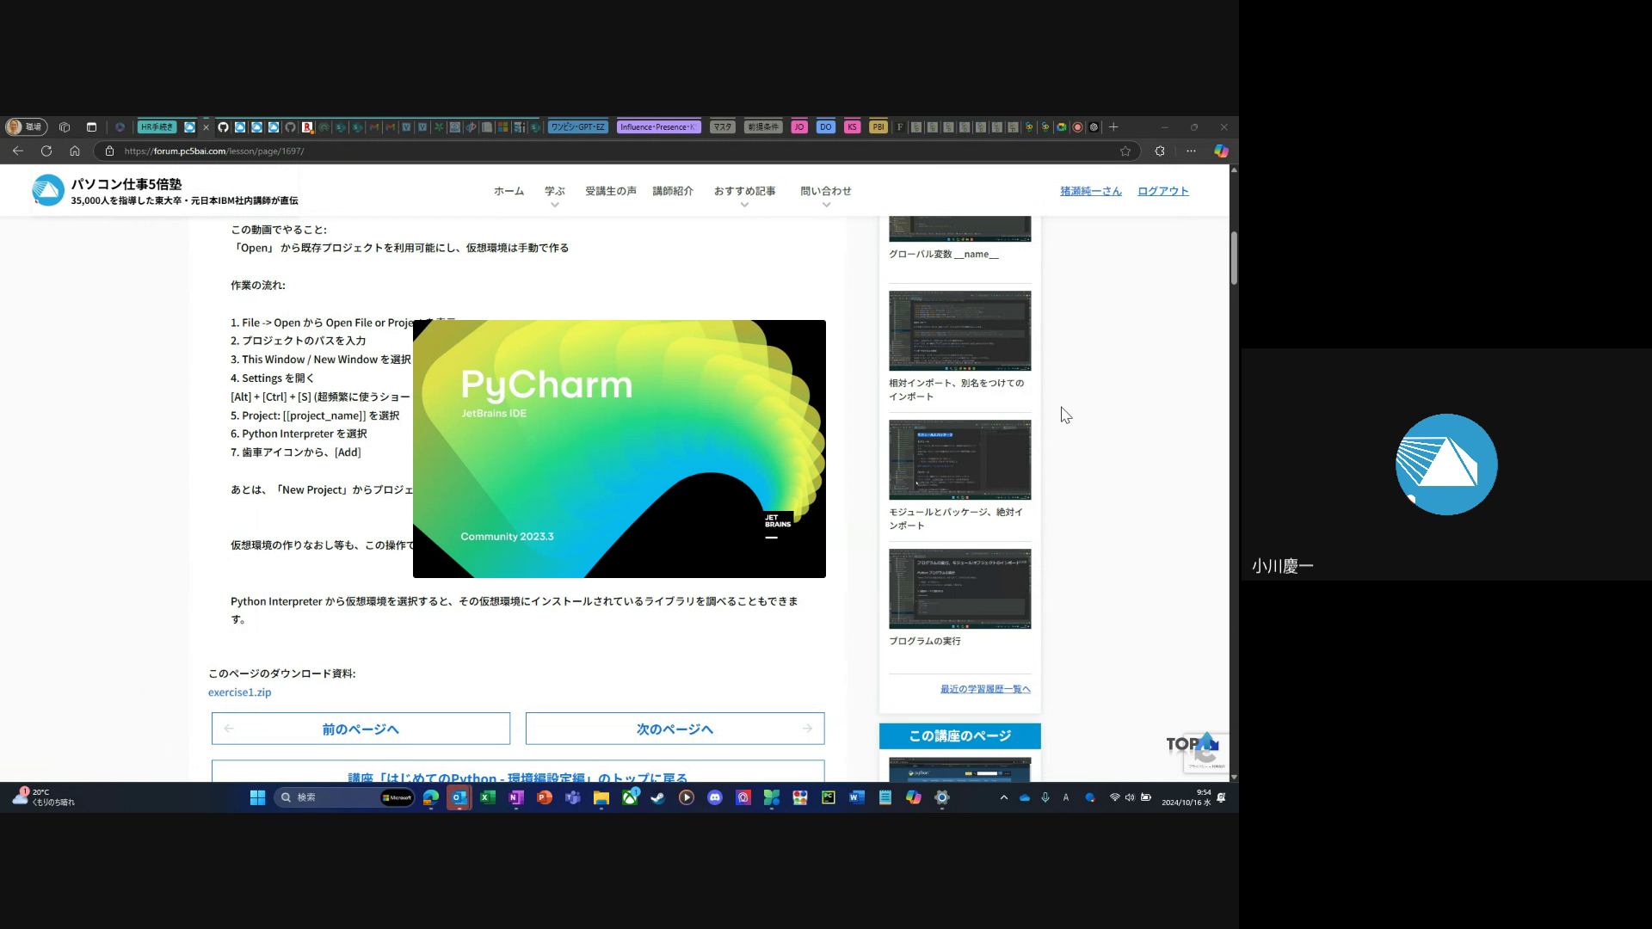Click the page vertical scrollbar thumb
The image size is (1652, 929).
(x=1234, y=257)
